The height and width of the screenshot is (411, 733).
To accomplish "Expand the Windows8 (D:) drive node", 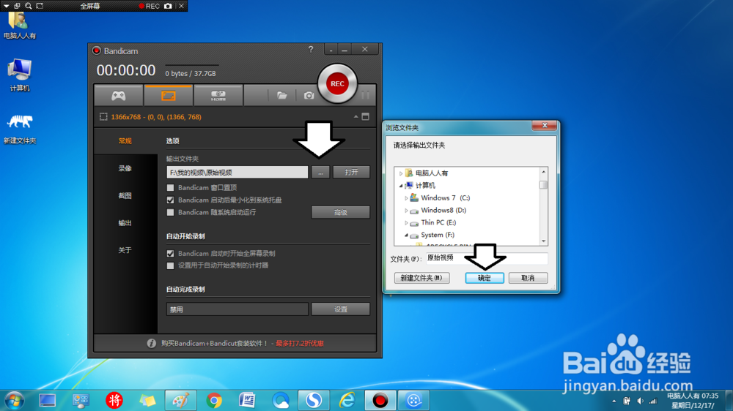I will click(x=406, y=211).
